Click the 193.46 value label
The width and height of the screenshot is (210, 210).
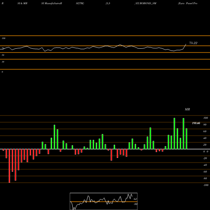pos(196,123)
